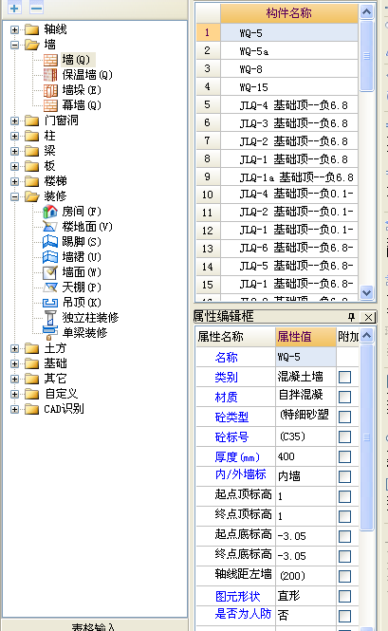Click the 属性值 column header
This screenshot has height=631, width=388.
[x=305, y=337]
